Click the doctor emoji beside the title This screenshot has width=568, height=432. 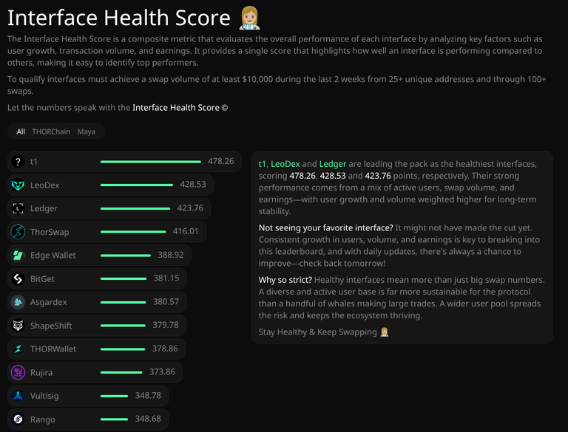(249, 18)
